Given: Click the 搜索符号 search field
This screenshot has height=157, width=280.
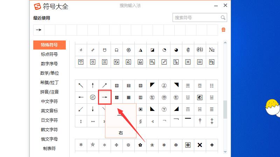Looking at the screenshot, I should (196, 17).
